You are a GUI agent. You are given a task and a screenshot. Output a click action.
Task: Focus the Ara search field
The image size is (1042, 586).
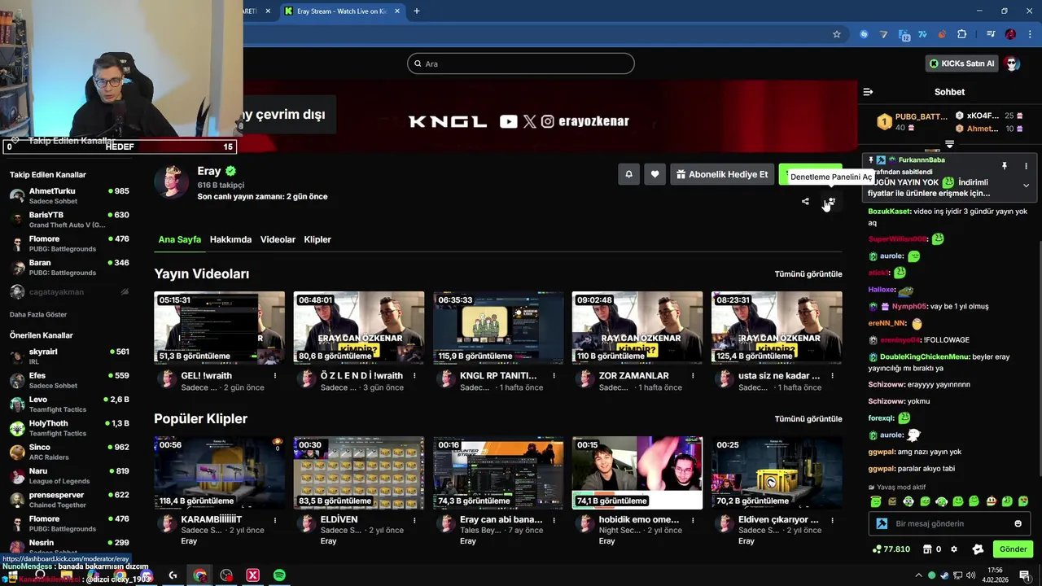521,63
